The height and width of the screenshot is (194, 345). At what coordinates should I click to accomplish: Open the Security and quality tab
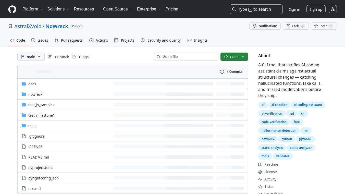pos(161,40)
